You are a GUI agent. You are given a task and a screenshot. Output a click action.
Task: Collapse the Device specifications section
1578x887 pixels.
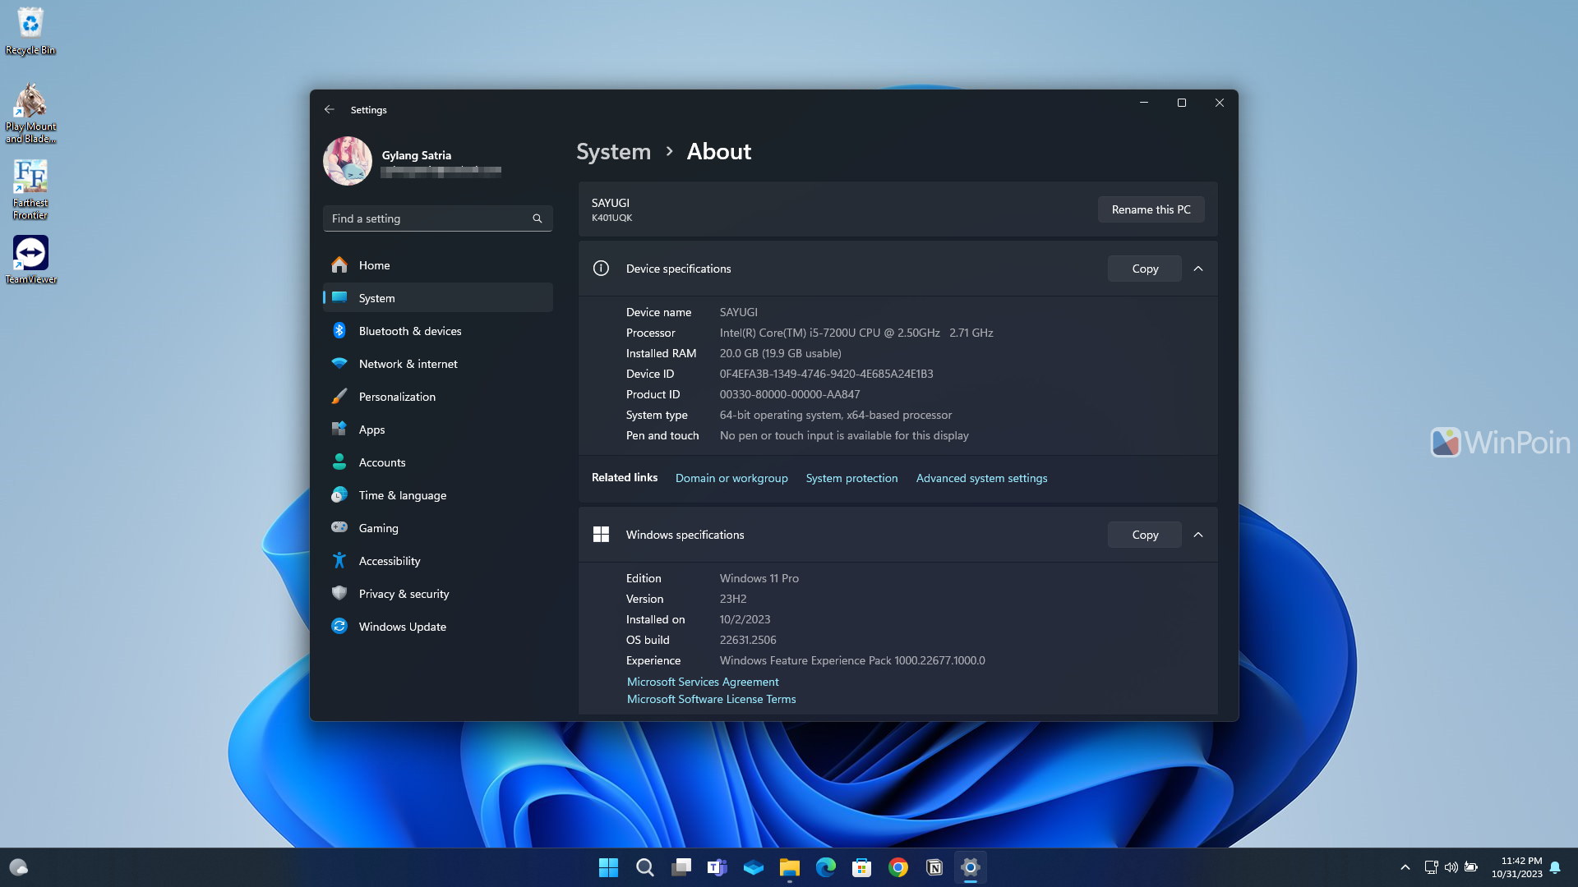point(1198,269)
